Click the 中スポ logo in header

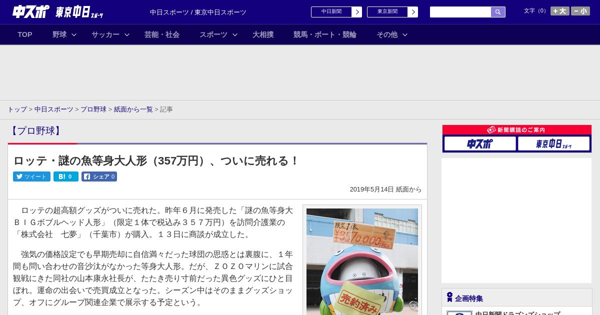[30, 11]
